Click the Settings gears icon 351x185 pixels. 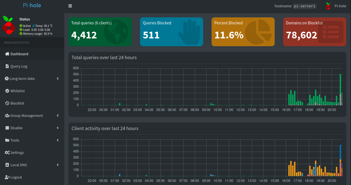(x=7, y=152)
